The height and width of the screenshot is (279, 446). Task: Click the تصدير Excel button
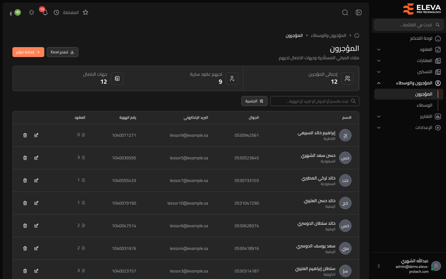pos(63,52)
